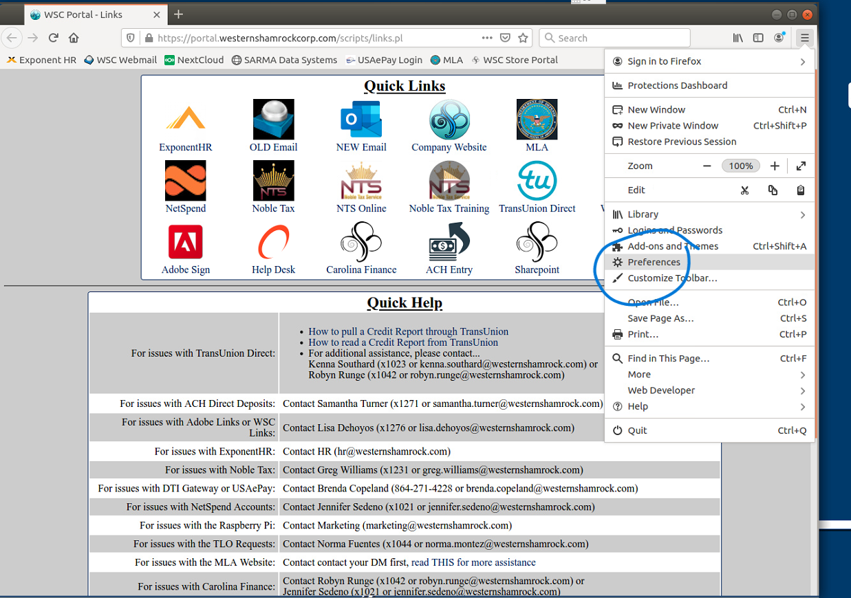Open WSC Store Portal bookmark
This screenshot has height=598, width=851.
514,60
